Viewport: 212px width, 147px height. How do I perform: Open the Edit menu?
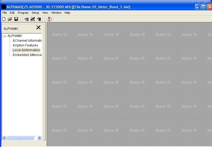(x=12, y=13)
